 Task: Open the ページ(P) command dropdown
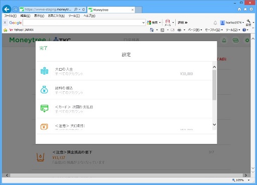pyautogui.click(x=195, y=30)
